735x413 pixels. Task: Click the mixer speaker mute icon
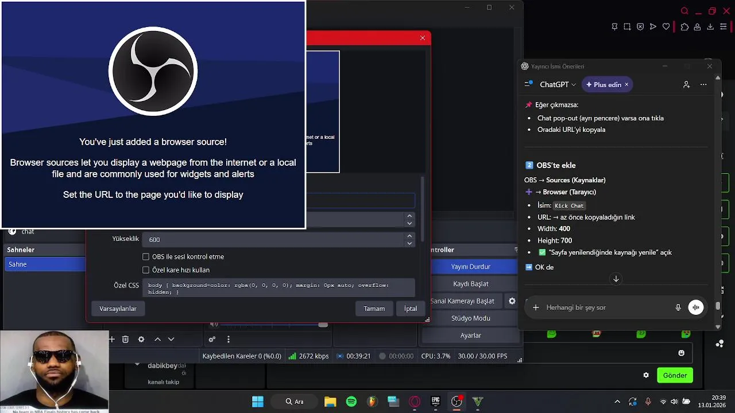[214, 325]
